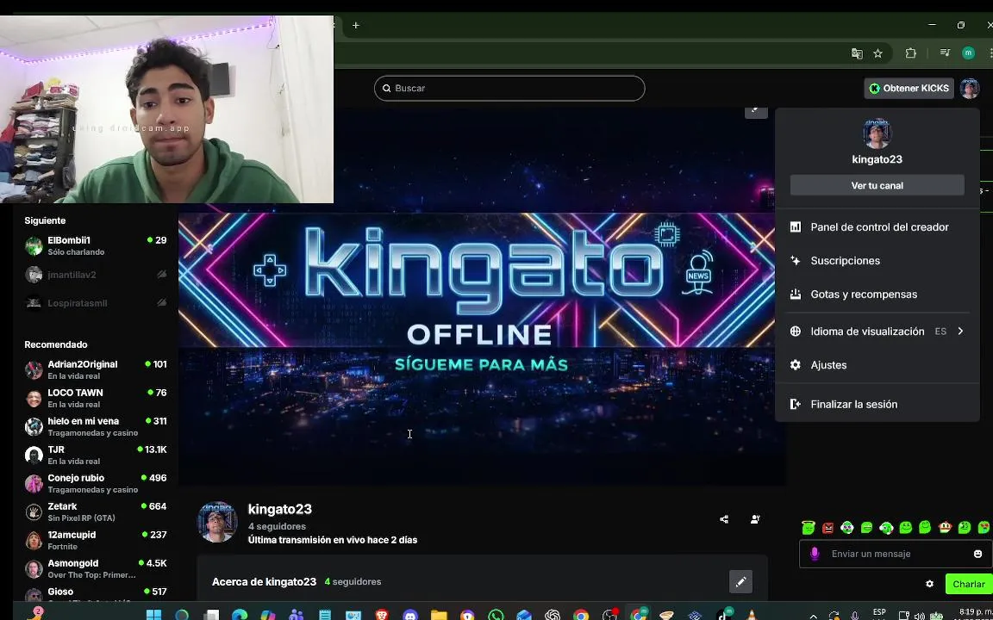Open Ajustes from the account menu

pos(877,365)
